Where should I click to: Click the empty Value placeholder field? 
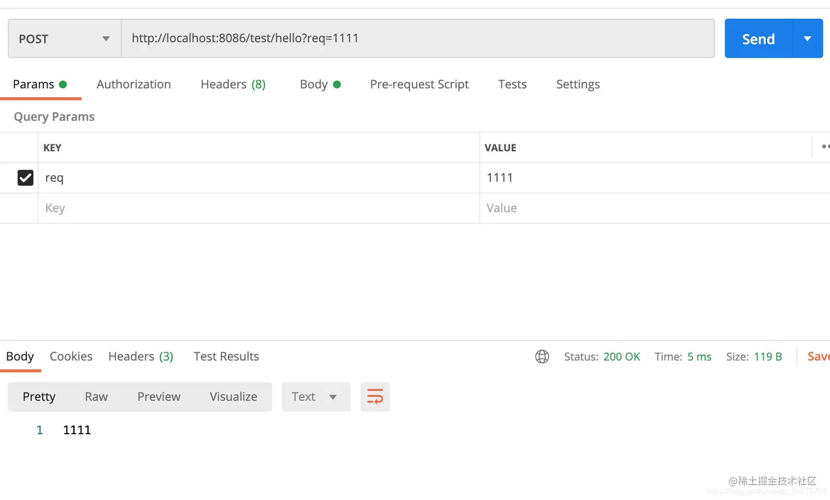click(655, 208)
